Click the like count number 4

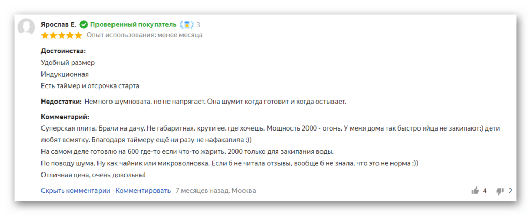pyautogui.click(x=485, y=191)
